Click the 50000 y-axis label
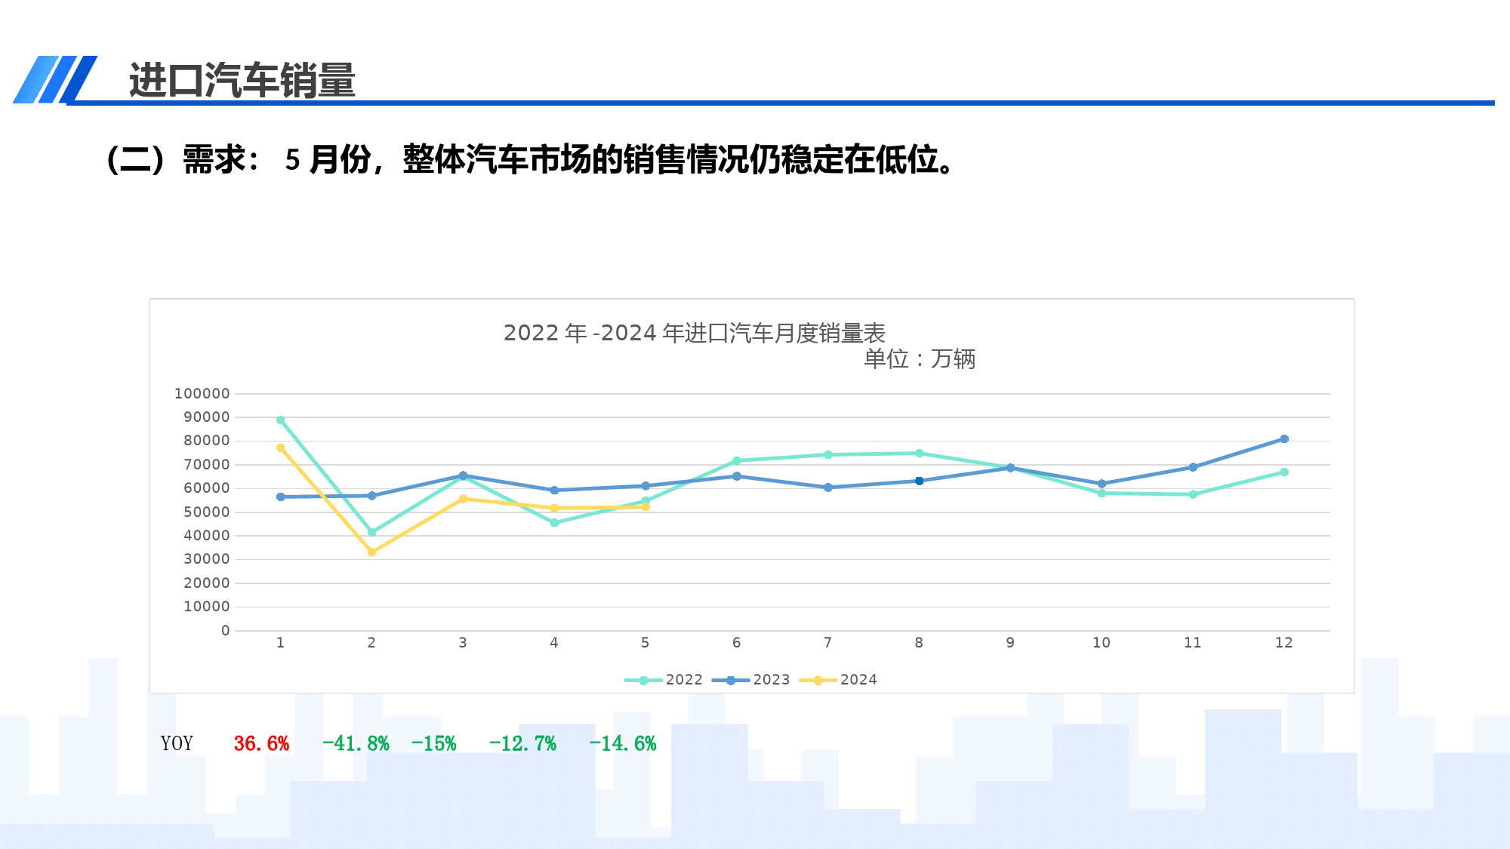The height and width of the screenshot is (849, 1510). tap(206, 512)
